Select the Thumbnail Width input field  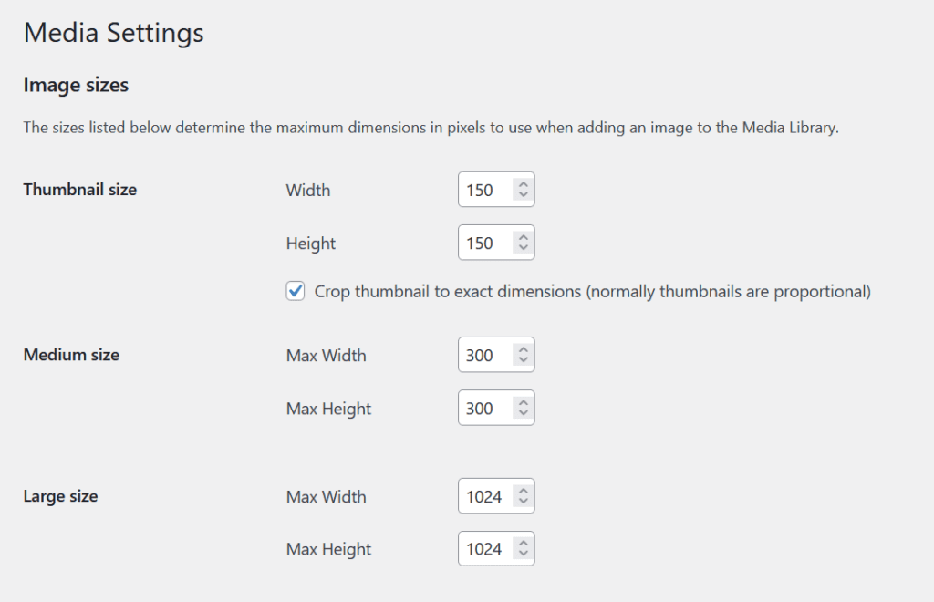(x=483, y=190)
